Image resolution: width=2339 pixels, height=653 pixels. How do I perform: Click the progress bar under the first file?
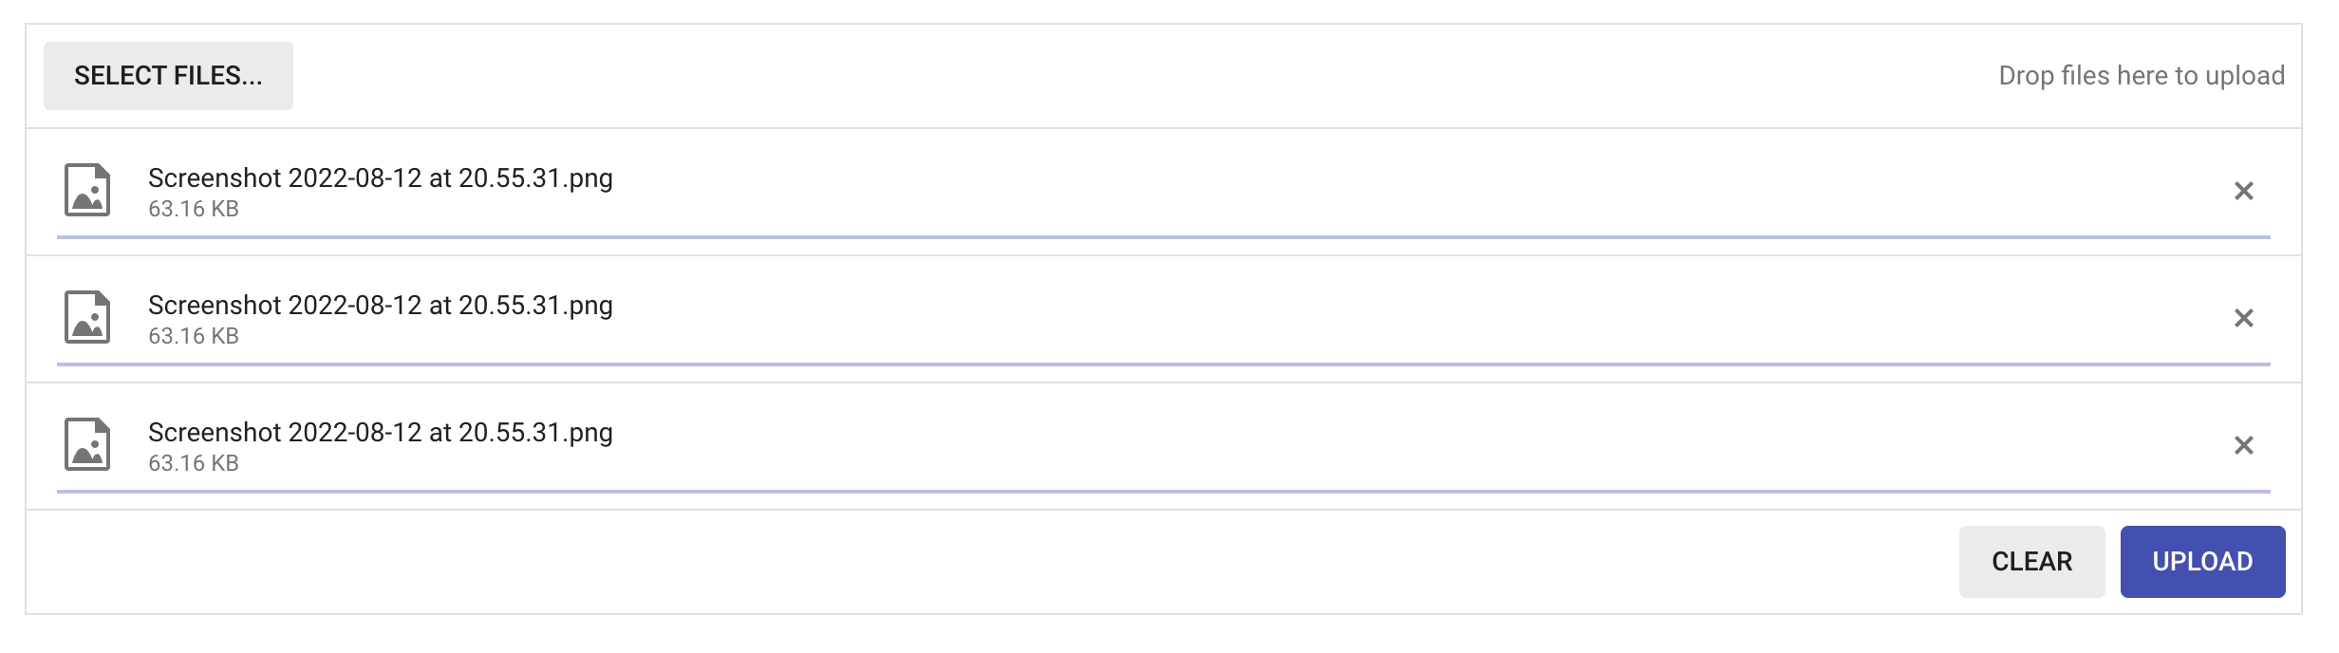tap(1163, 236)
